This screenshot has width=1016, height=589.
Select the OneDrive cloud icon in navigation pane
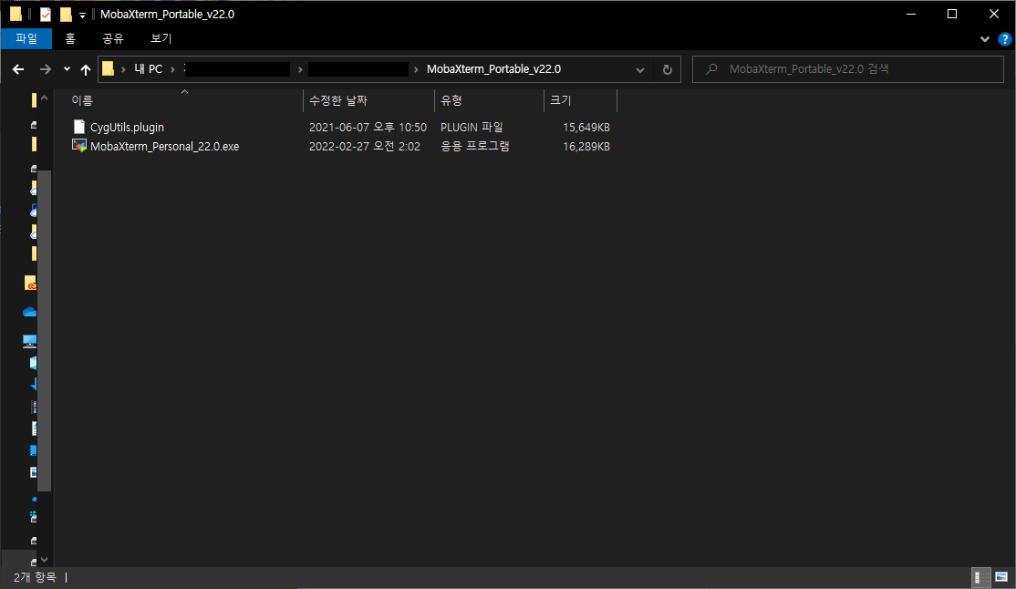tap(30, 313)
